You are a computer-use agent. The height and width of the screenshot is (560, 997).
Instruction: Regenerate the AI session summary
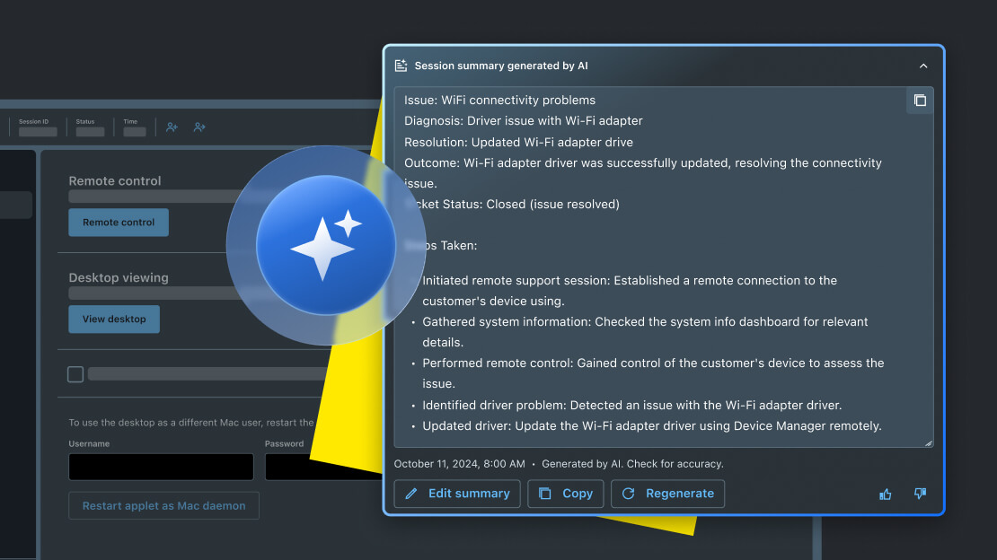[667, 494]
